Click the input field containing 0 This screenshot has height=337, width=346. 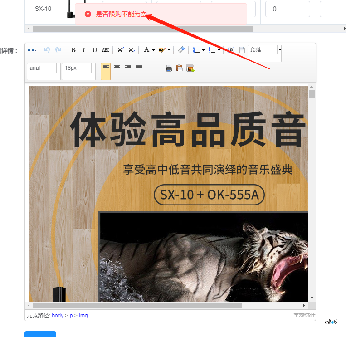pos(288,9)
